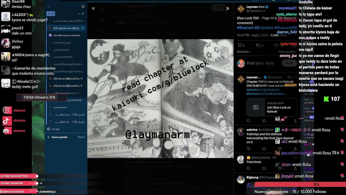Switch to the Bocchi (@Bocchi7x) tab

(66, 79)
